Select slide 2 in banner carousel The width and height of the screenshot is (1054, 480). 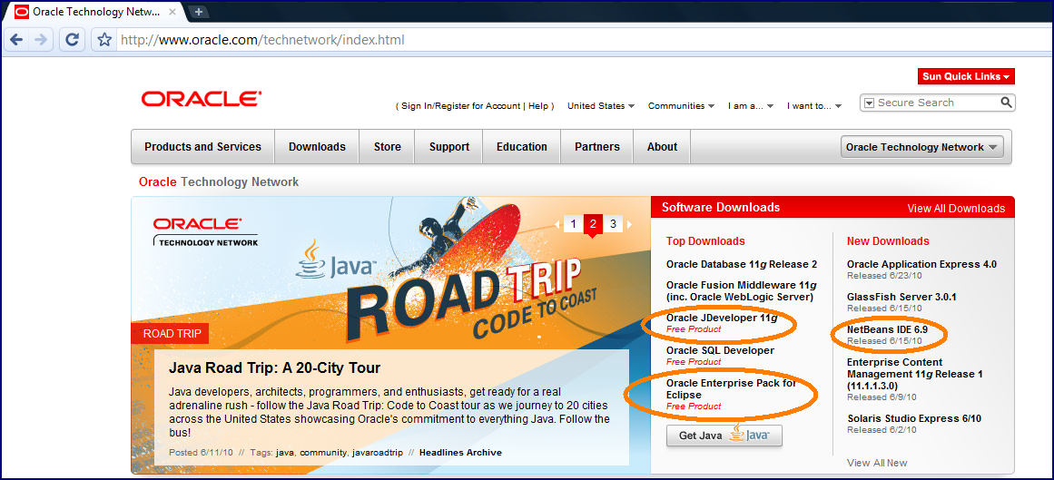[593, 224]
